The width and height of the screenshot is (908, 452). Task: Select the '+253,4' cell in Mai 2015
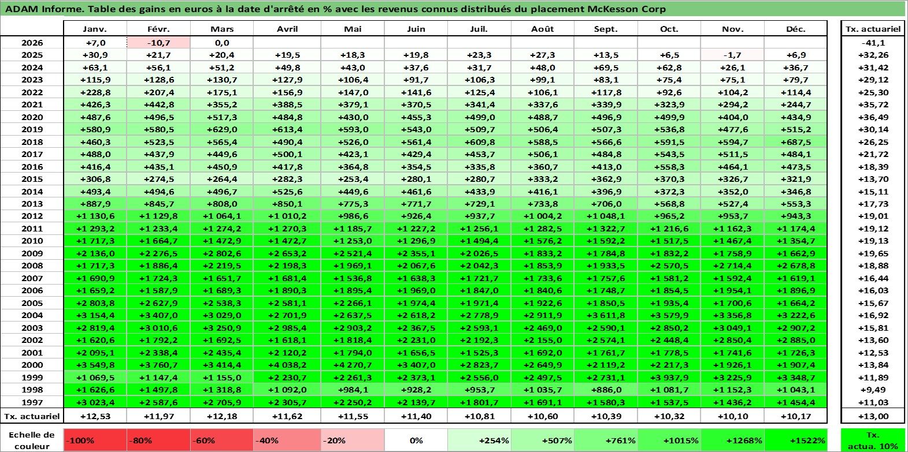tap(353, 179)
